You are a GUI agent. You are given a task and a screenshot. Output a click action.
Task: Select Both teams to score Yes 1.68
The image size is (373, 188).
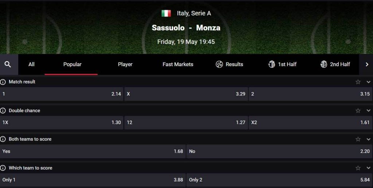pyautogui.click(x=93, y=151)
